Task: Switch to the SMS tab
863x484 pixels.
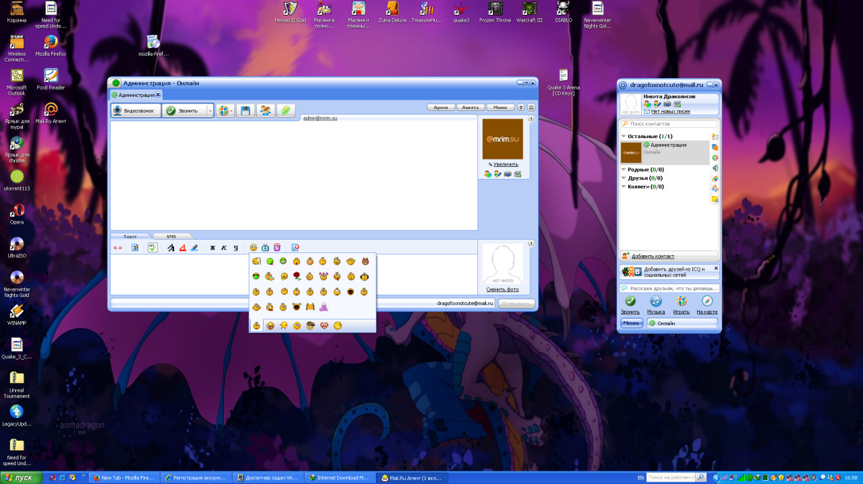Action: pos(171,236)
